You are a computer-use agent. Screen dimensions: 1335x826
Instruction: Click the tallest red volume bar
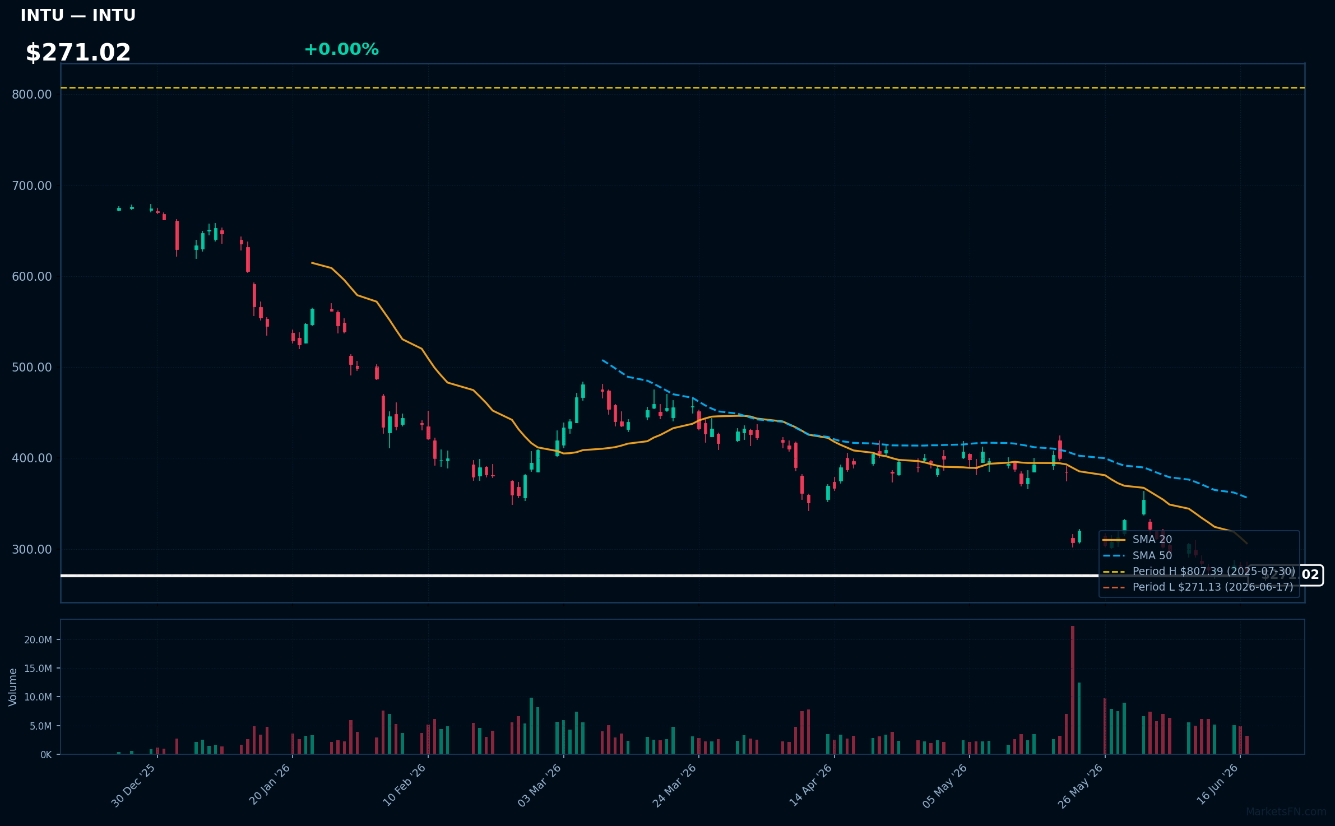tap(1073, 690)
